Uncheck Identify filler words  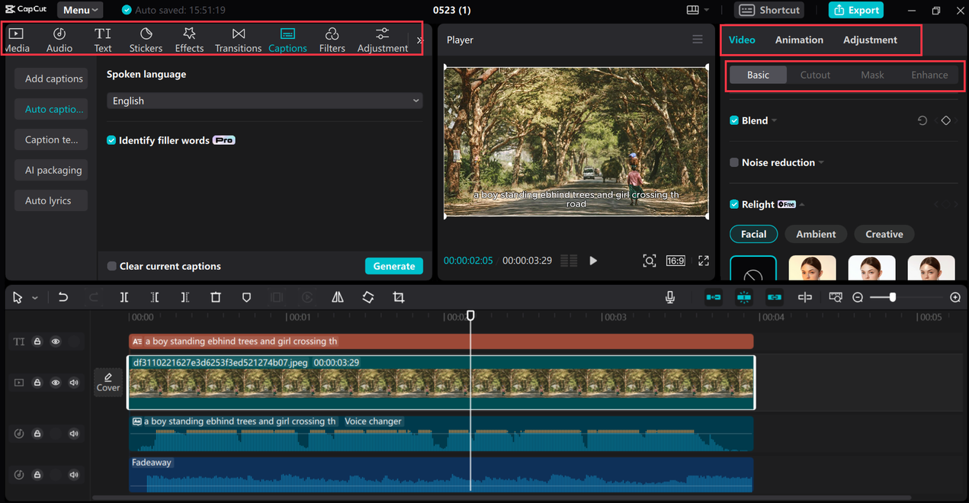(111, 140)
